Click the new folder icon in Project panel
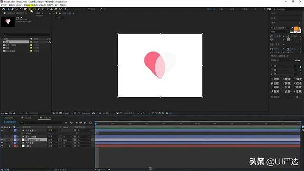Screen dimensions: 304x171 click(6, 113)
